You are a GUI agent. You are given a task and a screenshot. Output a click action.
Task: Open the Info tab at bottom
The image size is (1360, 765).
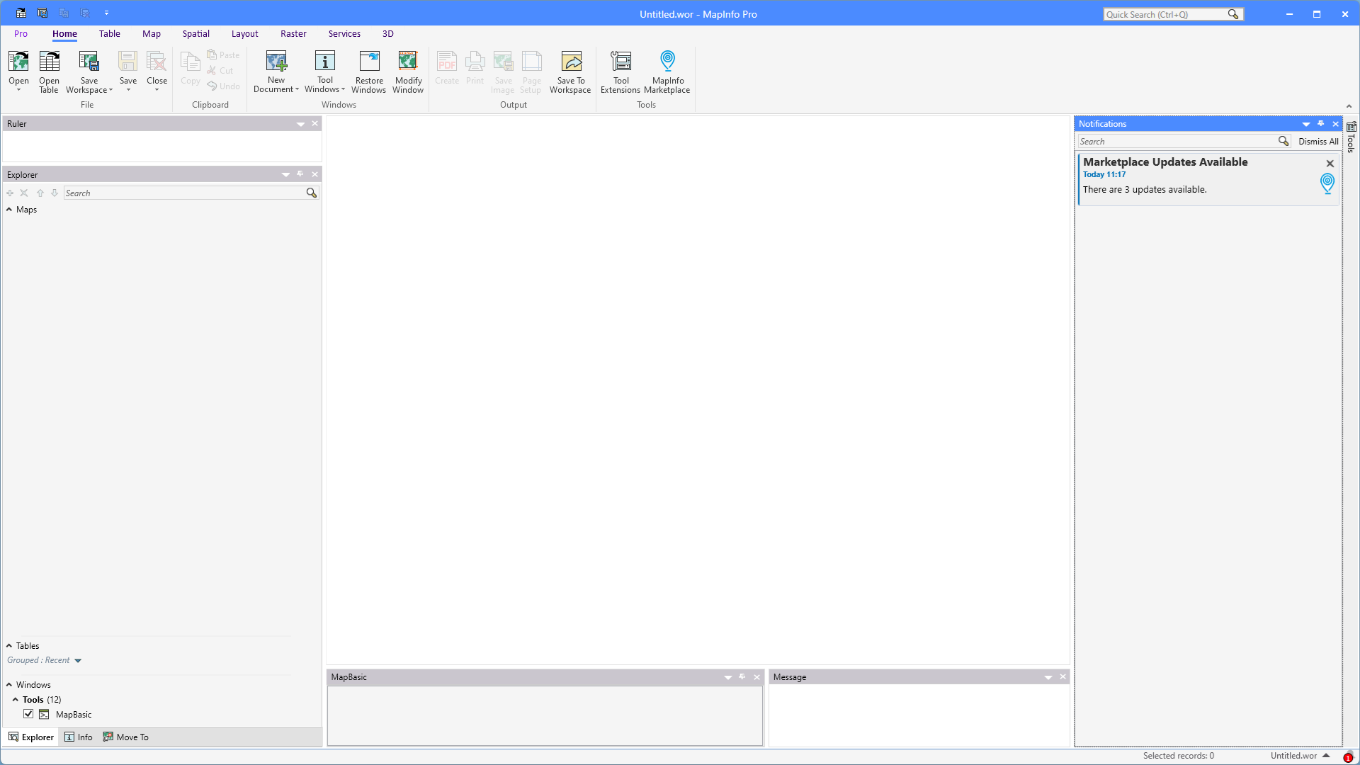click(x=79, y=737)
